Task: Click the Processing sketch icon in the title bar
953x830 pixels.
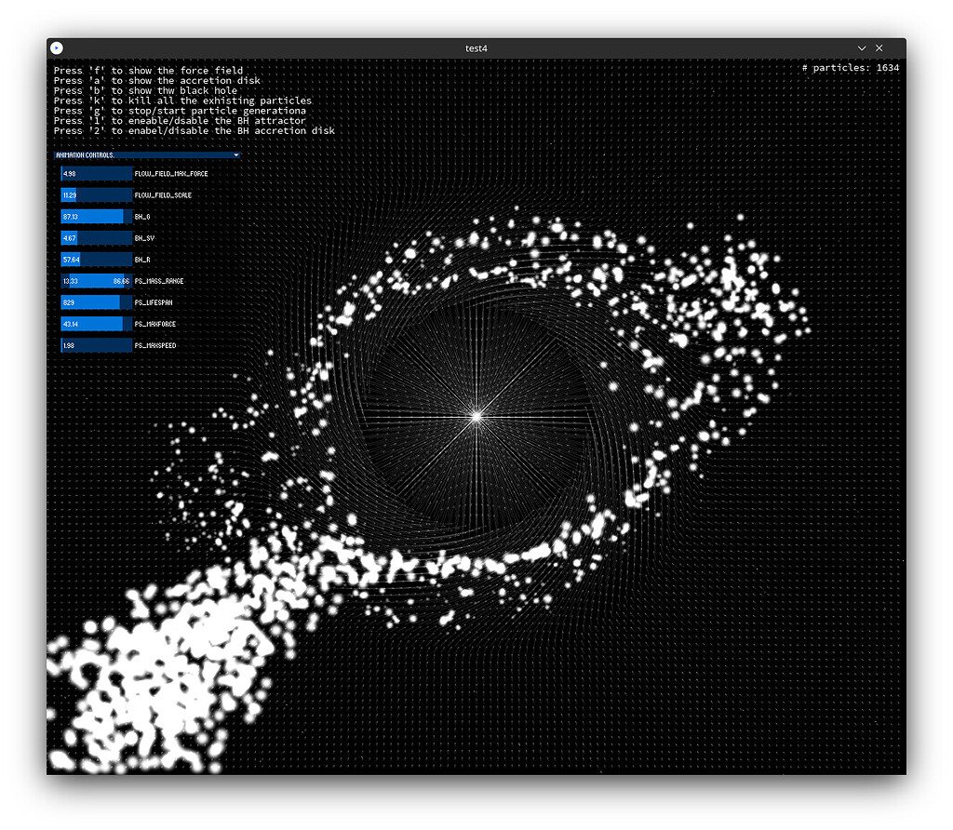Action: pos(56,47)
